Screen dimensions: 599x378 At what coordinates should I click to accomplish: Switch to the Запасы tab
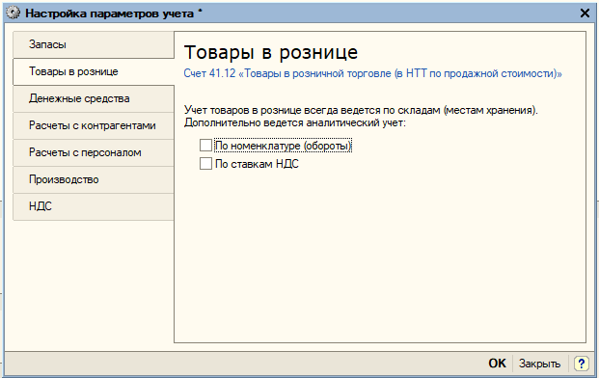94,44
